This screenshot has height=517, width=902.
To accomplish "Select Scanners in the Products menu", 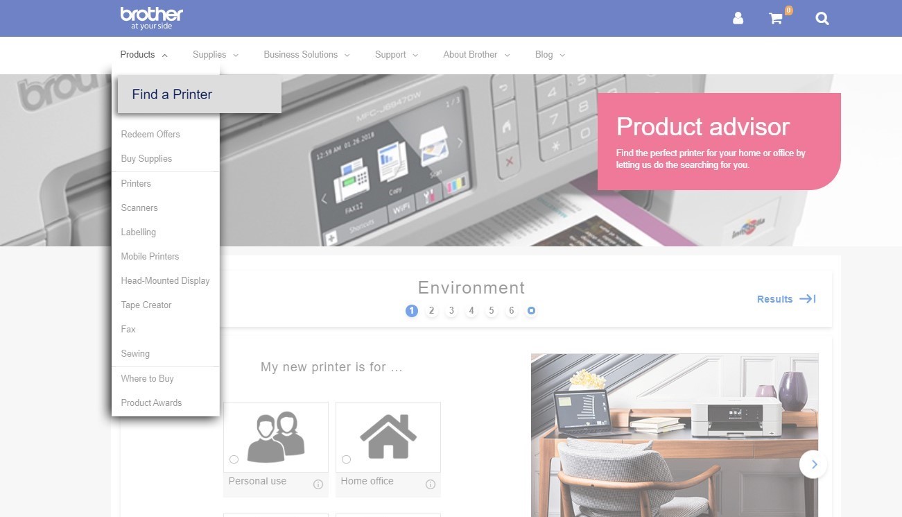I will pos(139,207).
